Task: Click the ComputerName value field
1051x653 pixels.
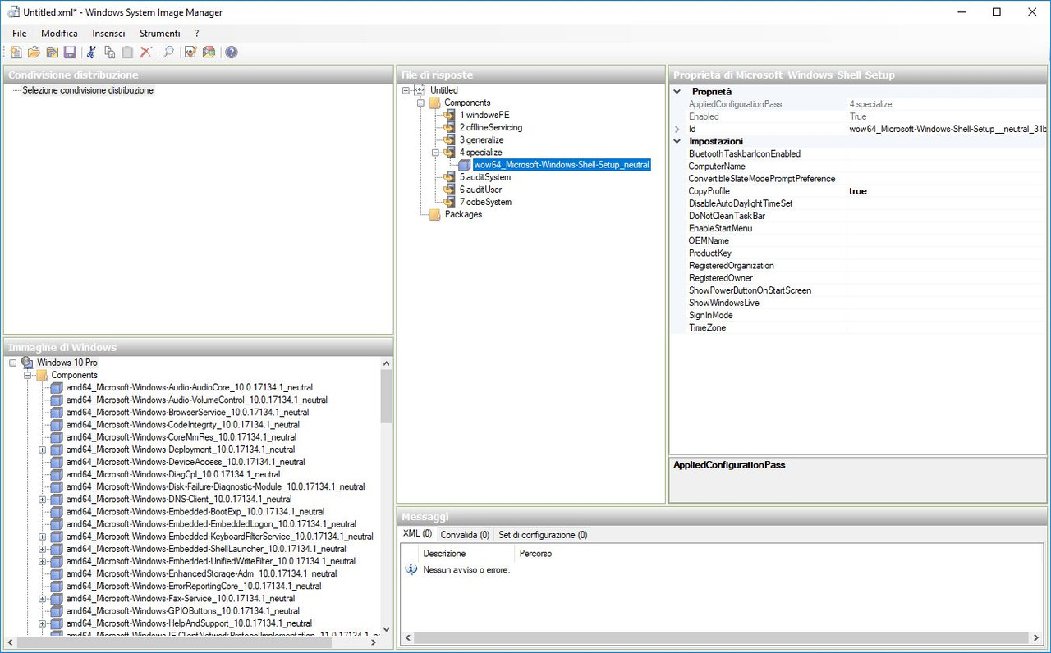Action: click(x=947, y=167)
